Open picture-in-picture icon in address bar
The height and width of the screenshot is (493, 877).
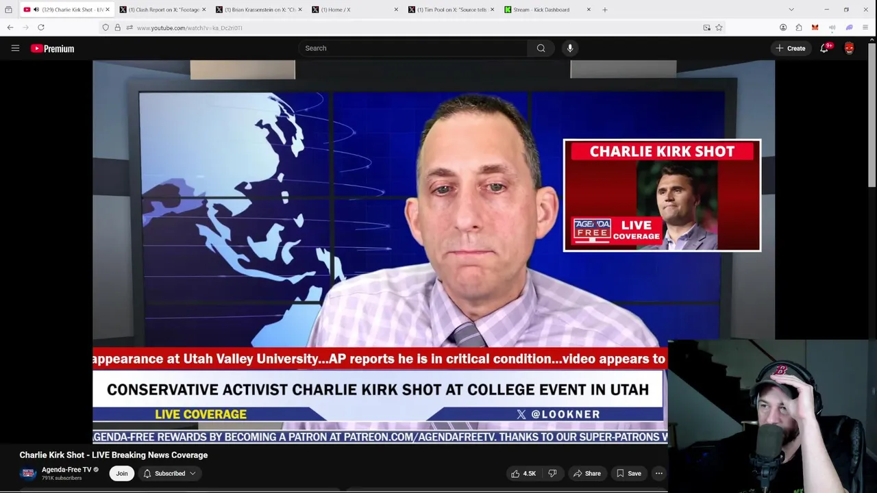pyautogui.click(x=707, y=27)
